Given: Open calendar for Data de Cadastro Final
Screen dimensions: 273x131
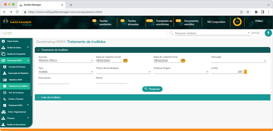Looking at the screenshot, I should tap(183, 61).
